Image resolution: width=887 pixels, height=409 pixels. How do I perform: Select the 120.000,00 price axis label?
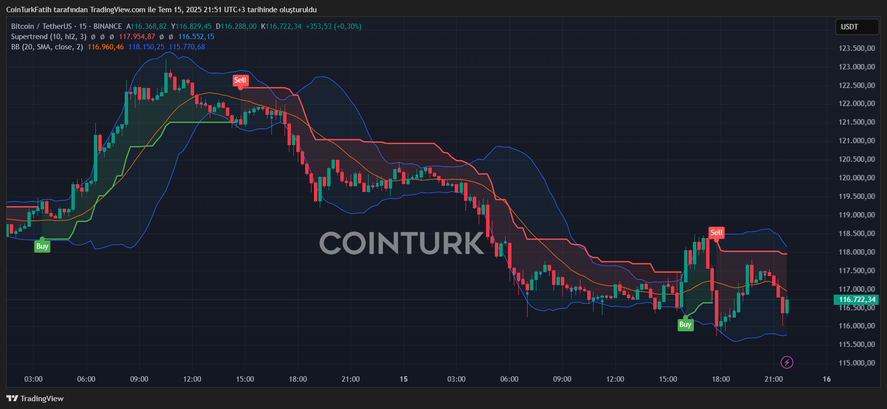[x=857, y=178]
